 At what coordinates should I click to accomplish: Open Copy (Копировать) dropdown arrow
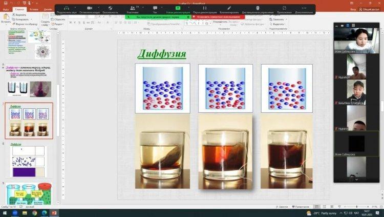coord(31,19)
